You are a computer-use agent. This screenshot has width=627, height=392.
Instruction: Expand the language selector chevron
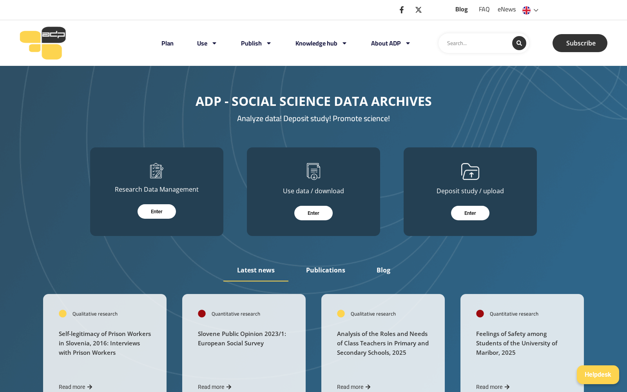(536, 11)
